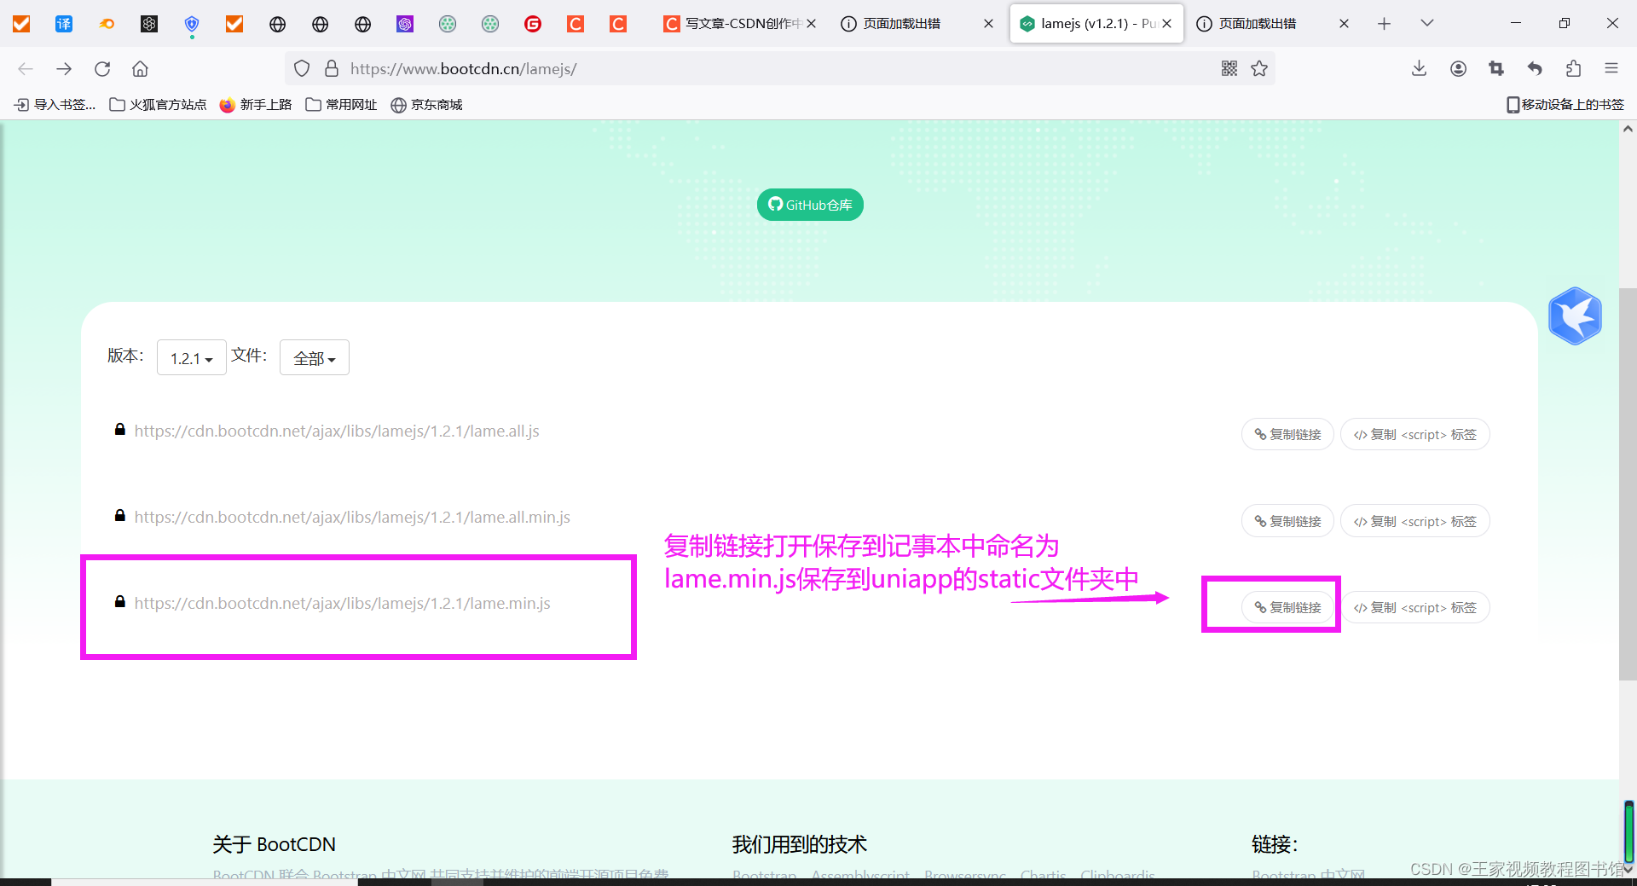1637x886 pixels.
Task: Click the floating blue bird widget
Action: (x=1575, y=316)
